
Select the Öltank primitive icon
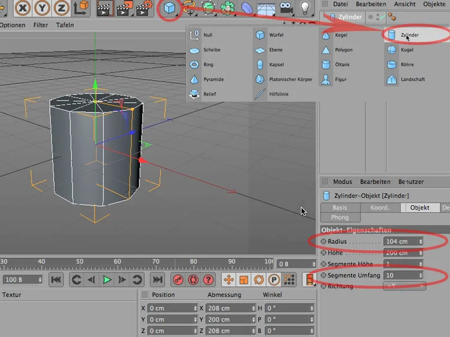[326, 65]
